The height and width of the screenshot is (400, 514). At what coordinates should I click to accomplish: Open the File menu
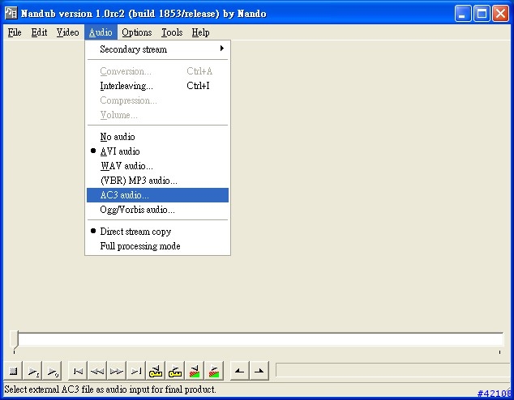click(x=15, y=32)
